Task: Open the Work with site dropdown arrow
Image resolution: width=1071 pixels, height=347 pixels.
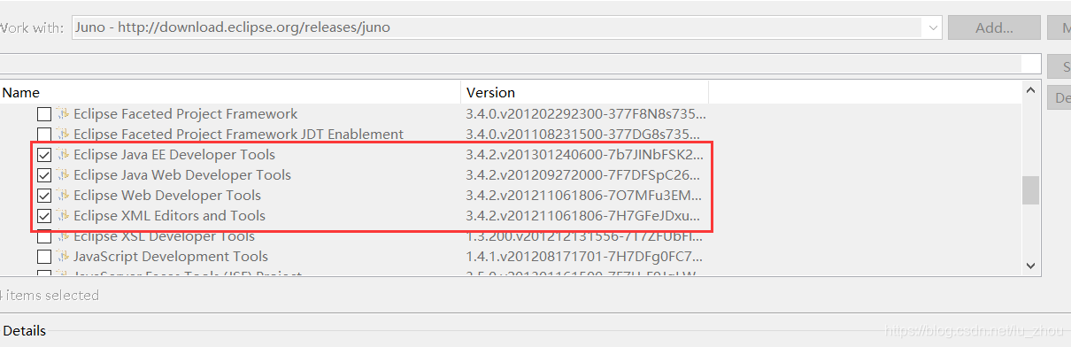Action: (934, 27)
